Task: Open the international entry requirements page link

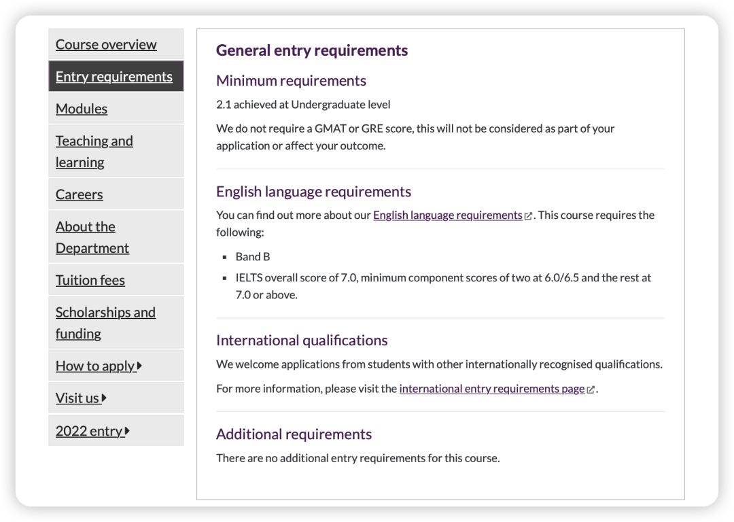Action: coord(491,389)
